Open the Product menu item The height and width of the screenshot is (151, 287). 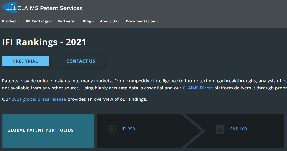click(9, 21)
